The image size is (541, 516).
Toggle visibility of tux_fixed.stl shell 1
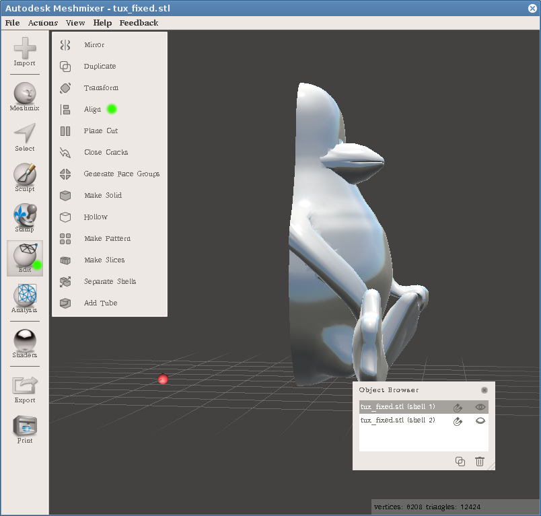[x=480, y=407]
